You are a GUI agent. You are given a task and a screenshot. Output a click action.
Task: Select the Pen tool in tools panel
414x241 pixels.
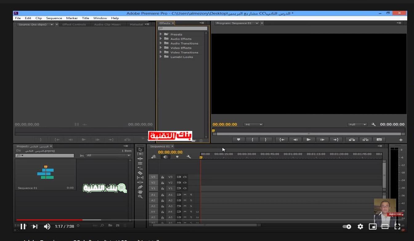(x=140, y=187)
